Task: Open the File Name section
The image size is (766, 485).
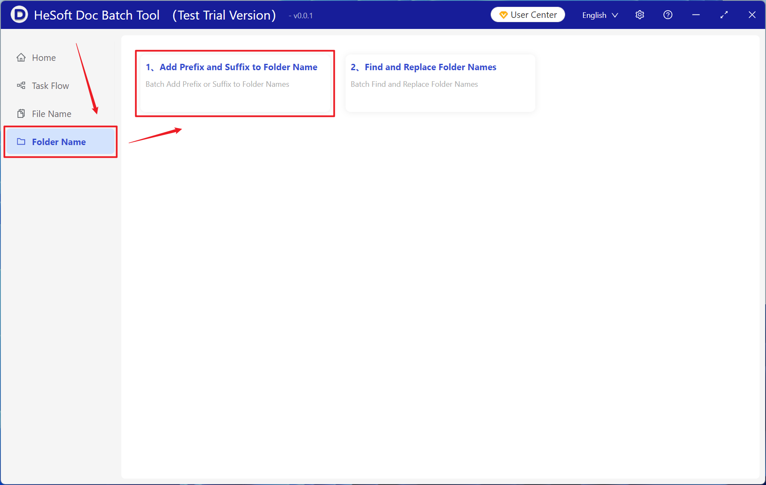Action: tap(60, 114)
